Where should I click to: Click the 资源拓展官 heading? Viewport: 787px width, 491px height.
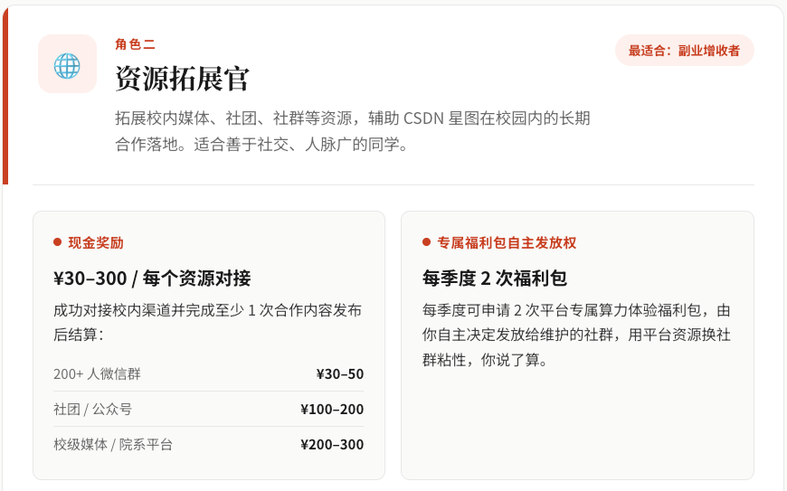pyautogui.click(x=182, y=79)
